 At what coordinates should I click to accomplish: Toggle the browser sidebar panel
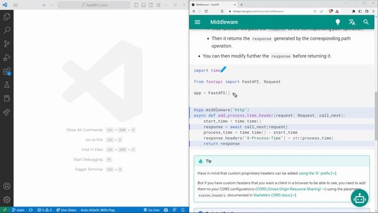point(360,11)
